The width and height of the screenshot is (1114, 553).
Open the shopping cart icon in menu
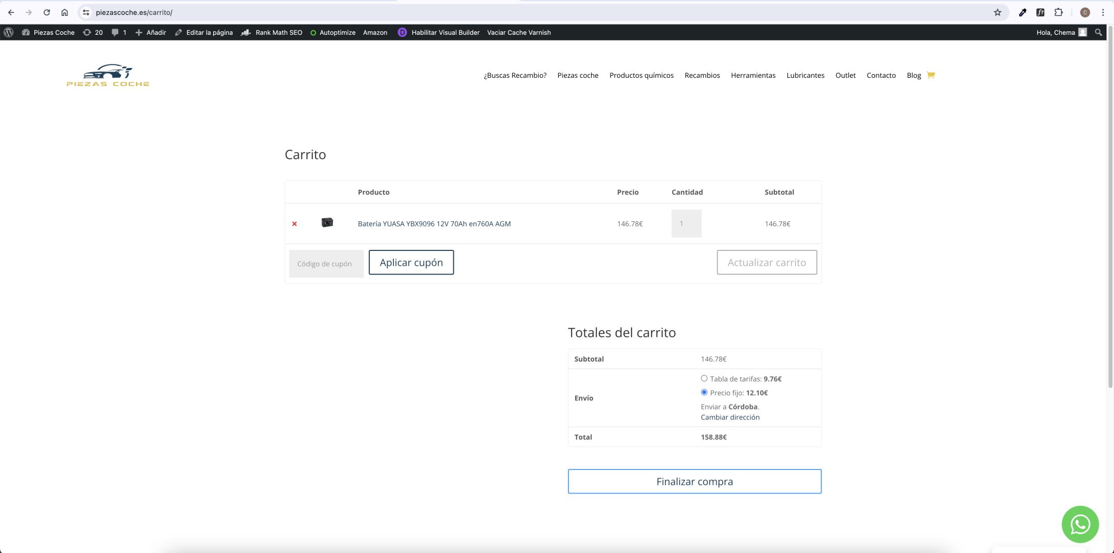(x=931, y=75)
